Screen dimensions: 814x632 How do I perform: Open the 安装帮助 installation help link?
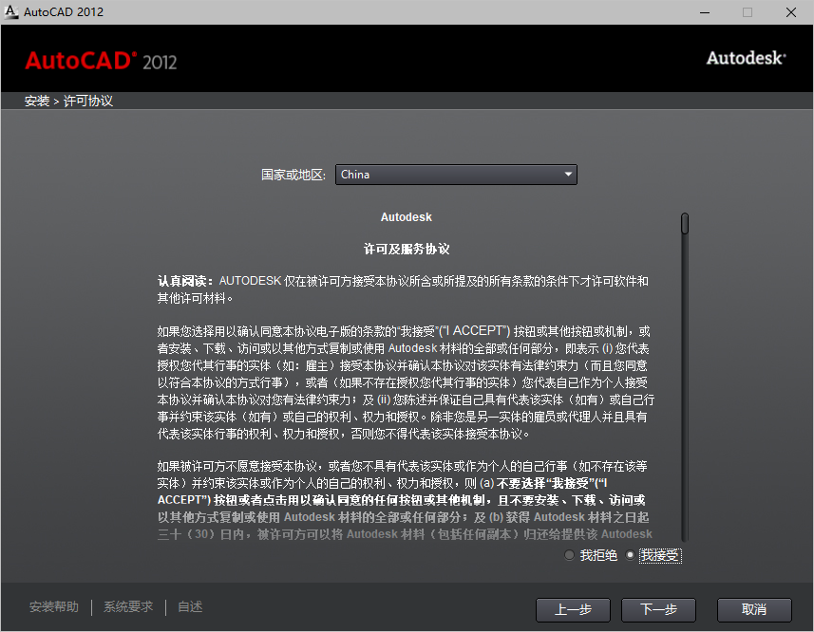coord(53,605)
